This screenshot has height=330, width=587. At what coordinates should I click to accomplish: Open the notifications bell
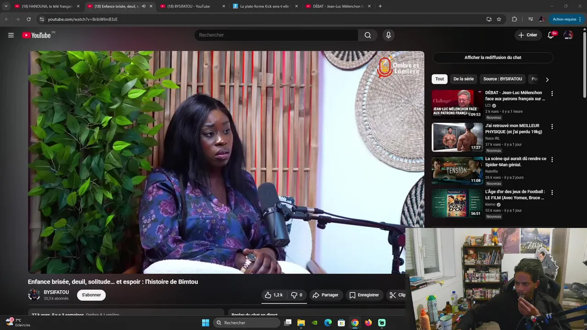tap(551, 35)
